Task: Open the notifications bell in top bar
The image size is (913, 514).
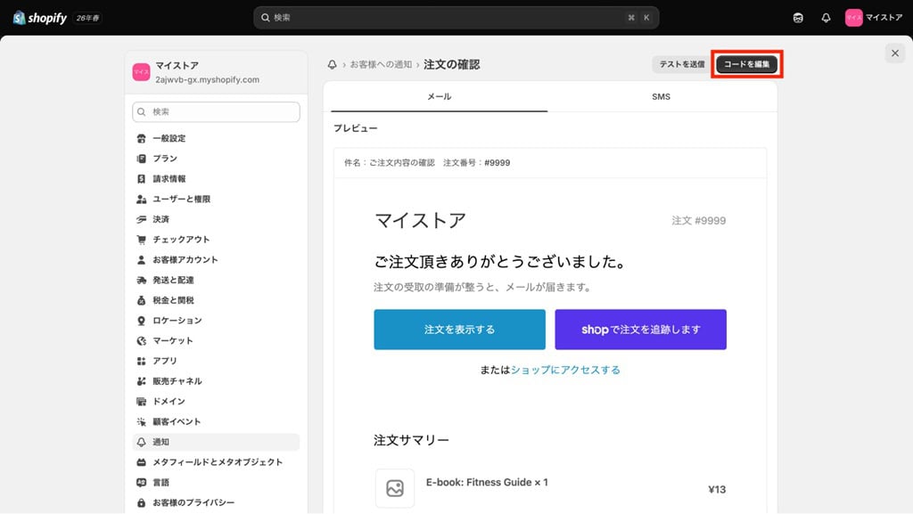Action: (x=826, y=18)
